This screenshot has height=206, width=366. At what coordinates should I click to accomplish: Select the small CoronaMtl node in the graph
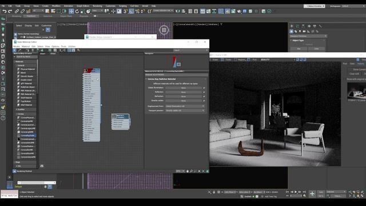click(x=121, y=121)
